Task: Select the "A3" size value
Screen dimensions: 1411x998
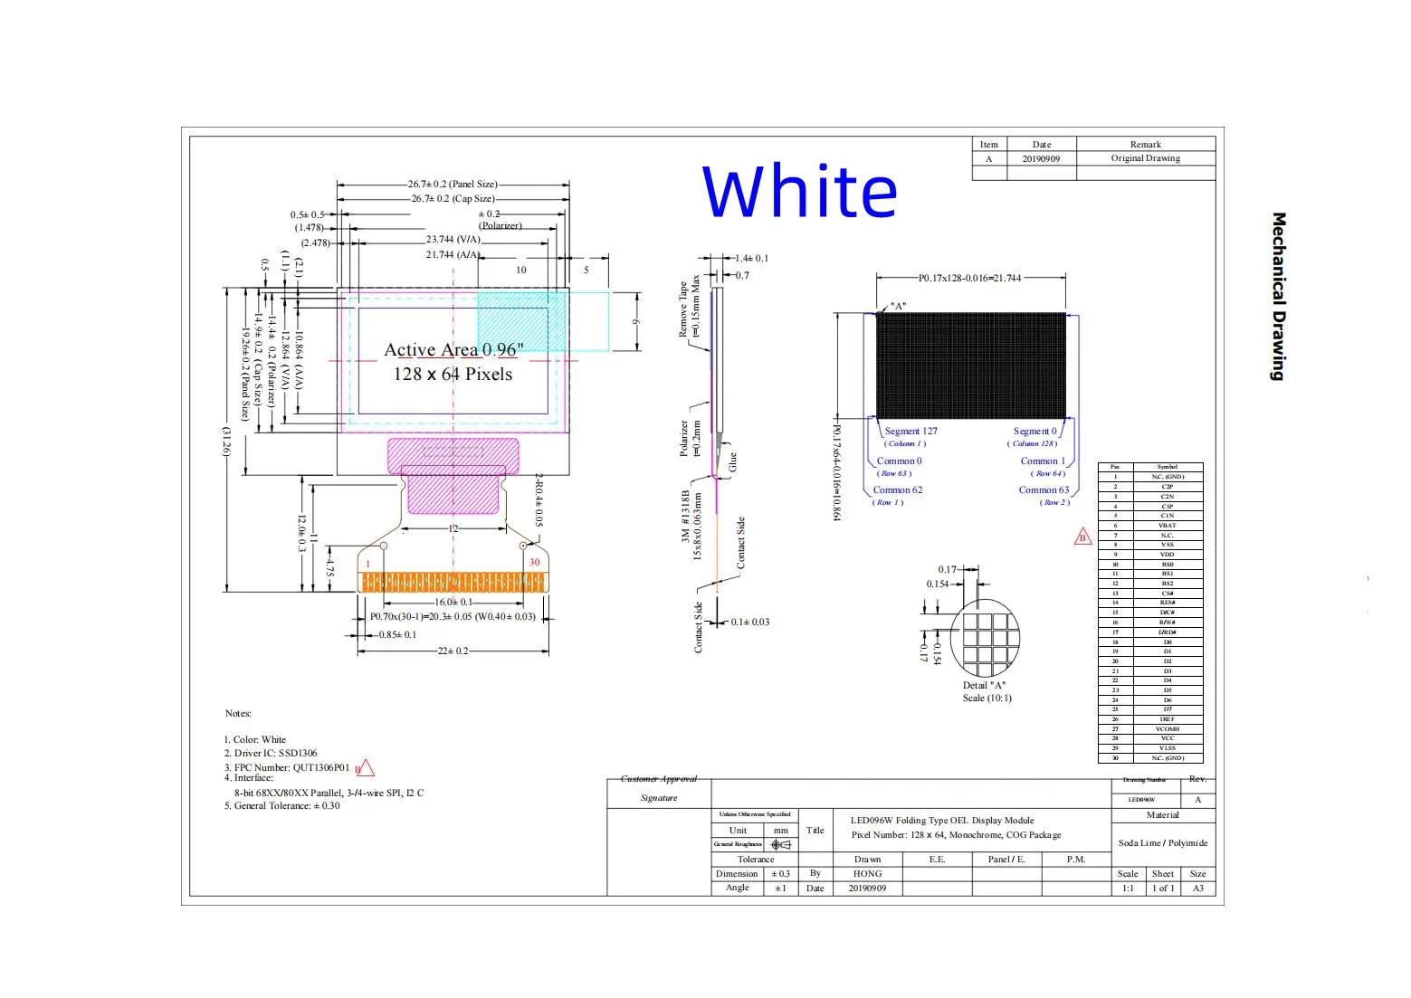Action: click(1197, 888)
